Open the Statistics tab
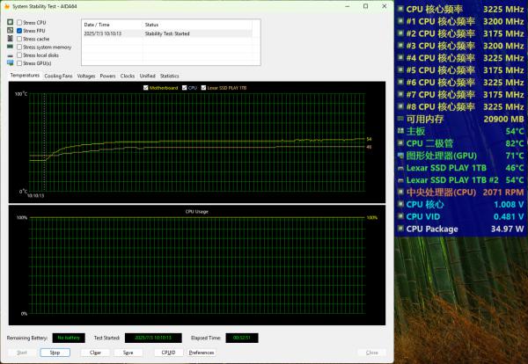The image size is (528, 364). coord(169,76)
